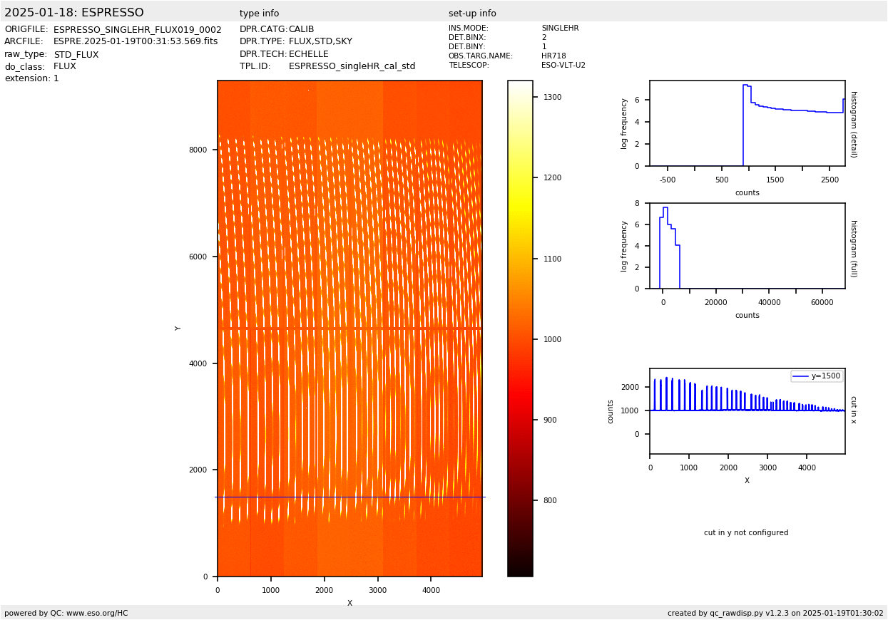Select the TPL.ID value ESPRESSO_singleHR_cal_std
The image size is (888, 620).
click(x=352, y=66)
